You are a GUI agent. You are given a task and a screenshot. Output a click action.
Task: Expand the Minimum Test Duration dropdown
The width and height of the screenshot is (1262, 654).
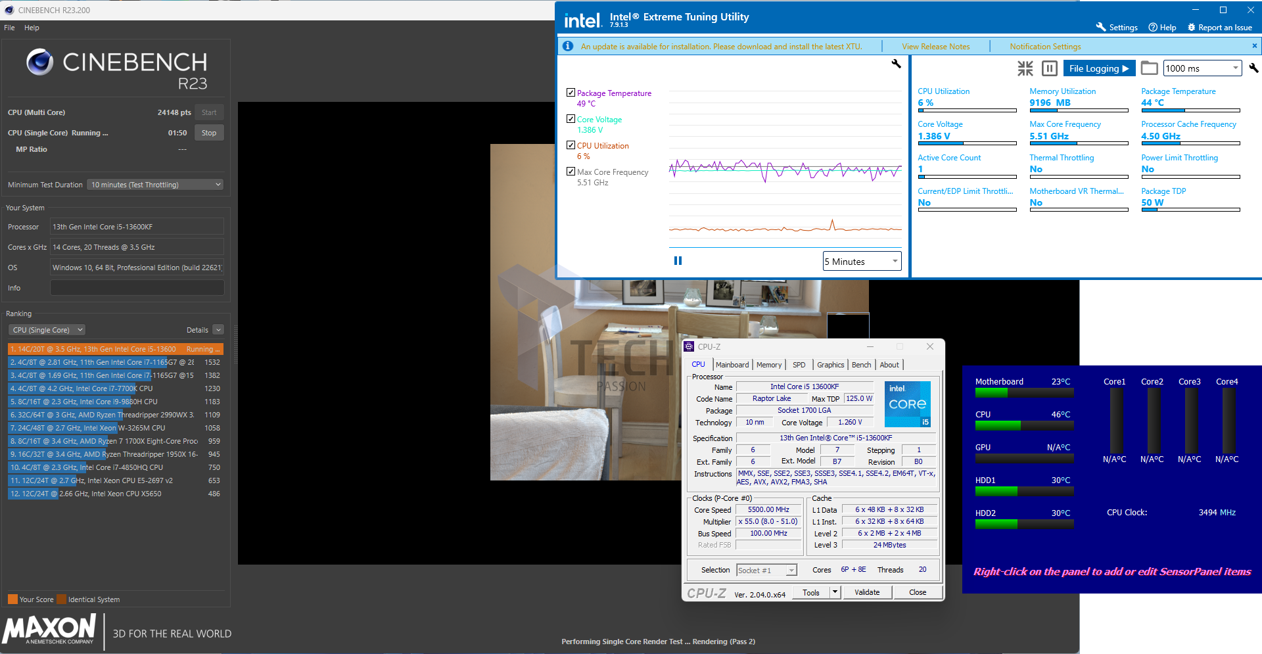[x=155, y=185]
